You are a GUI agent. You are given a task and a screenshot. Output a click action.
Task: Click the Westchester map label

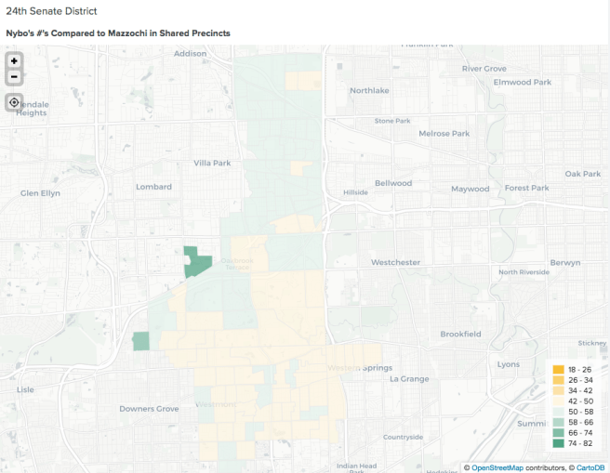click(x=395, y=262)
